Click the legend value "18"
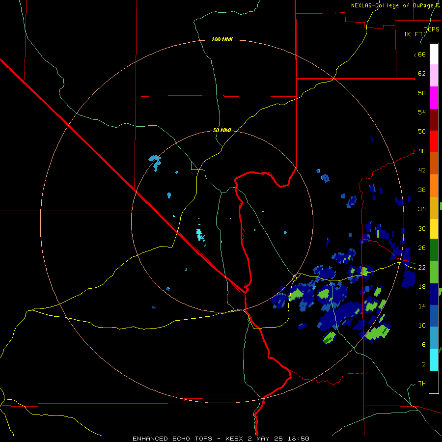 (422, 287)
